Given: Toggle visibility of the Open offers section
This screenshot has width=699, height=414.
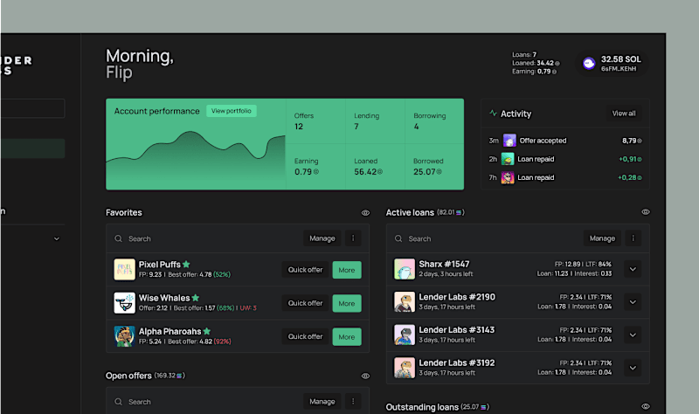Looking at the screenshot, I should (x=365, y=376).
